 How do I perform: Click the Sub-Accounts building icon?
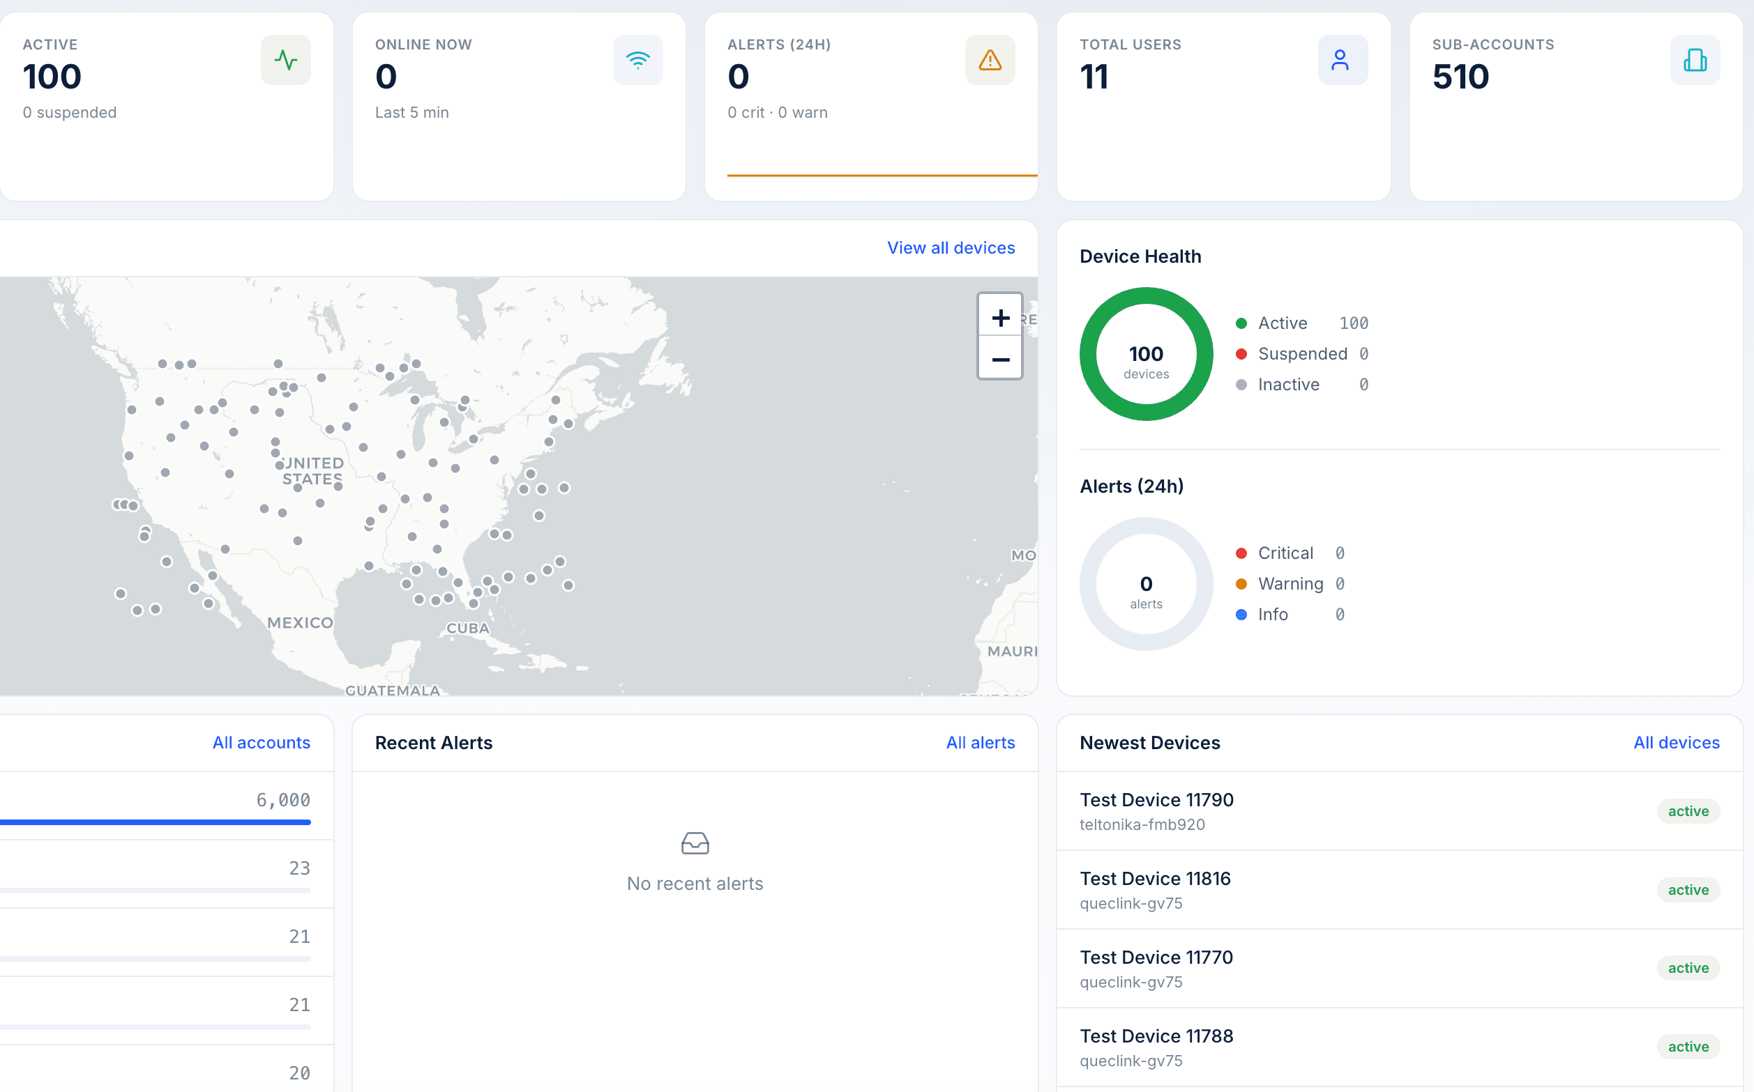point(1695,60)
